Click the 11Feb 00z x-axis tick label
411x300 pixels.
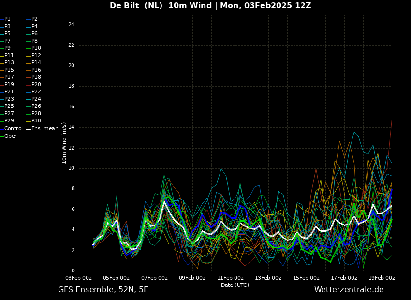pyautogui.click(x=230, y=278)
